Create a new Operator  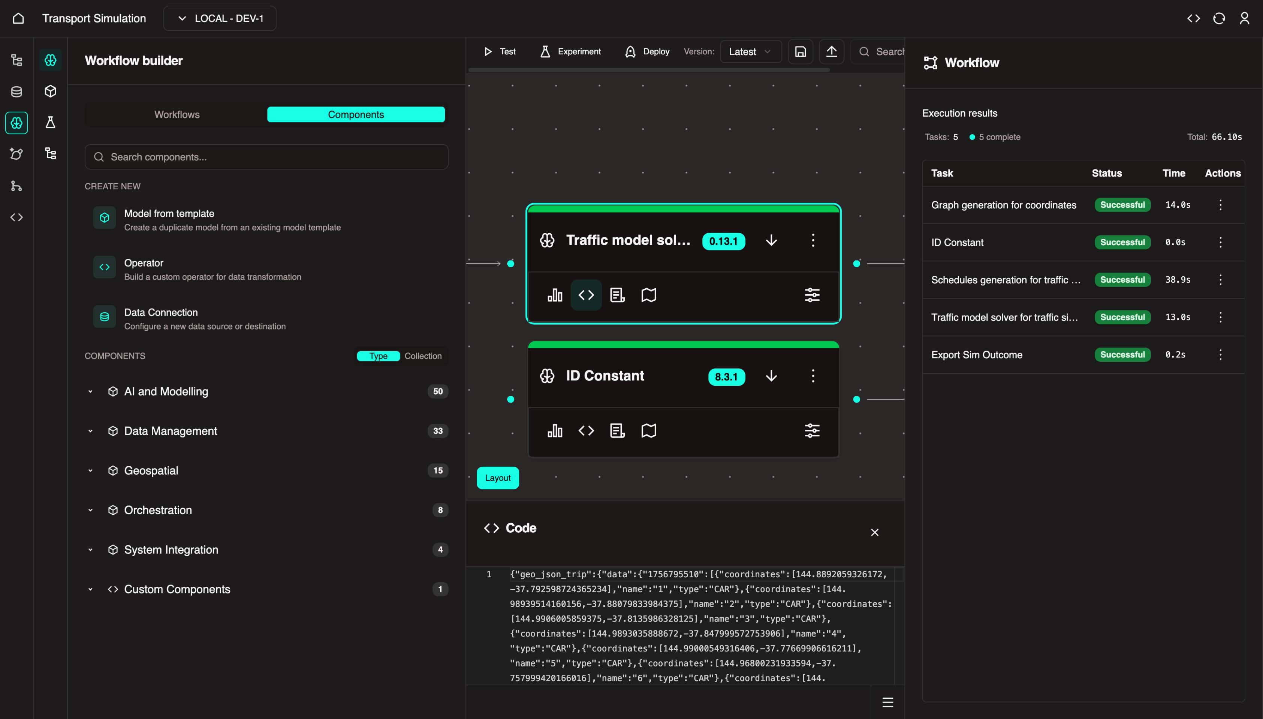(x=266, y=270)
